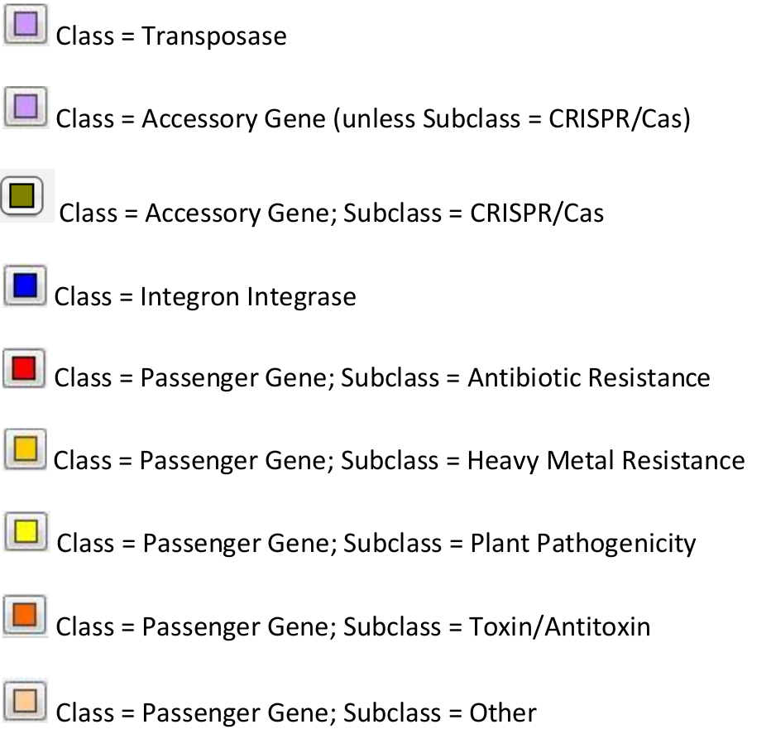The width and height of the screenshot is (771, 734).
Task: Pick the gold Heavy Metal Resistance swatch
Action: click(26, 449)
